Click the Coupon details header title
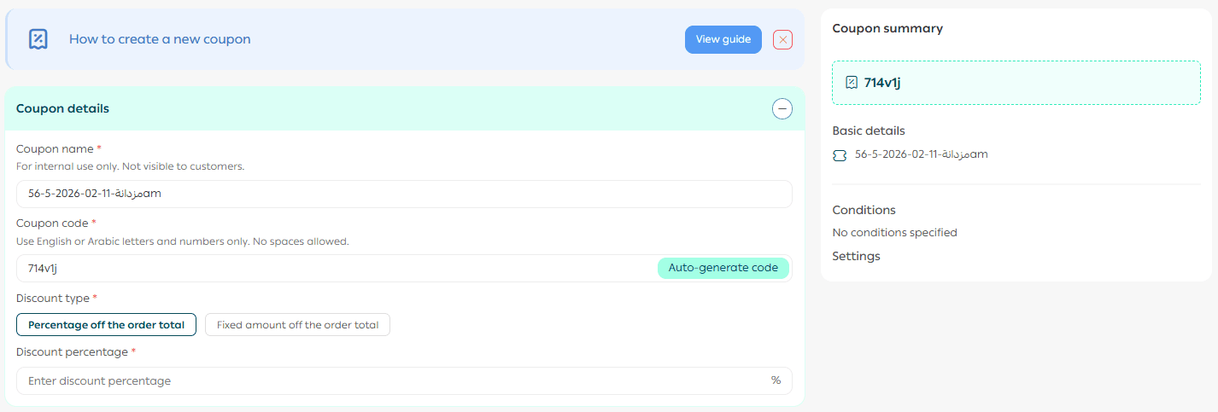The height and width of the screenshot is (412, 1218). click(x=62, y=108)
